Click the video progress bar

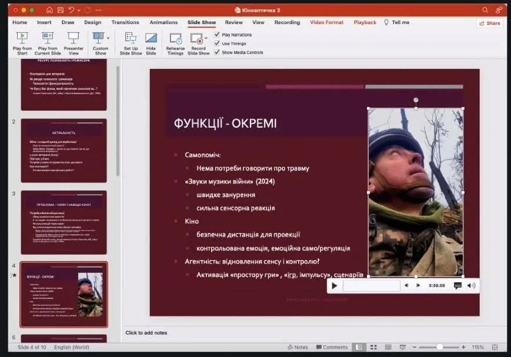click(372, 286)
